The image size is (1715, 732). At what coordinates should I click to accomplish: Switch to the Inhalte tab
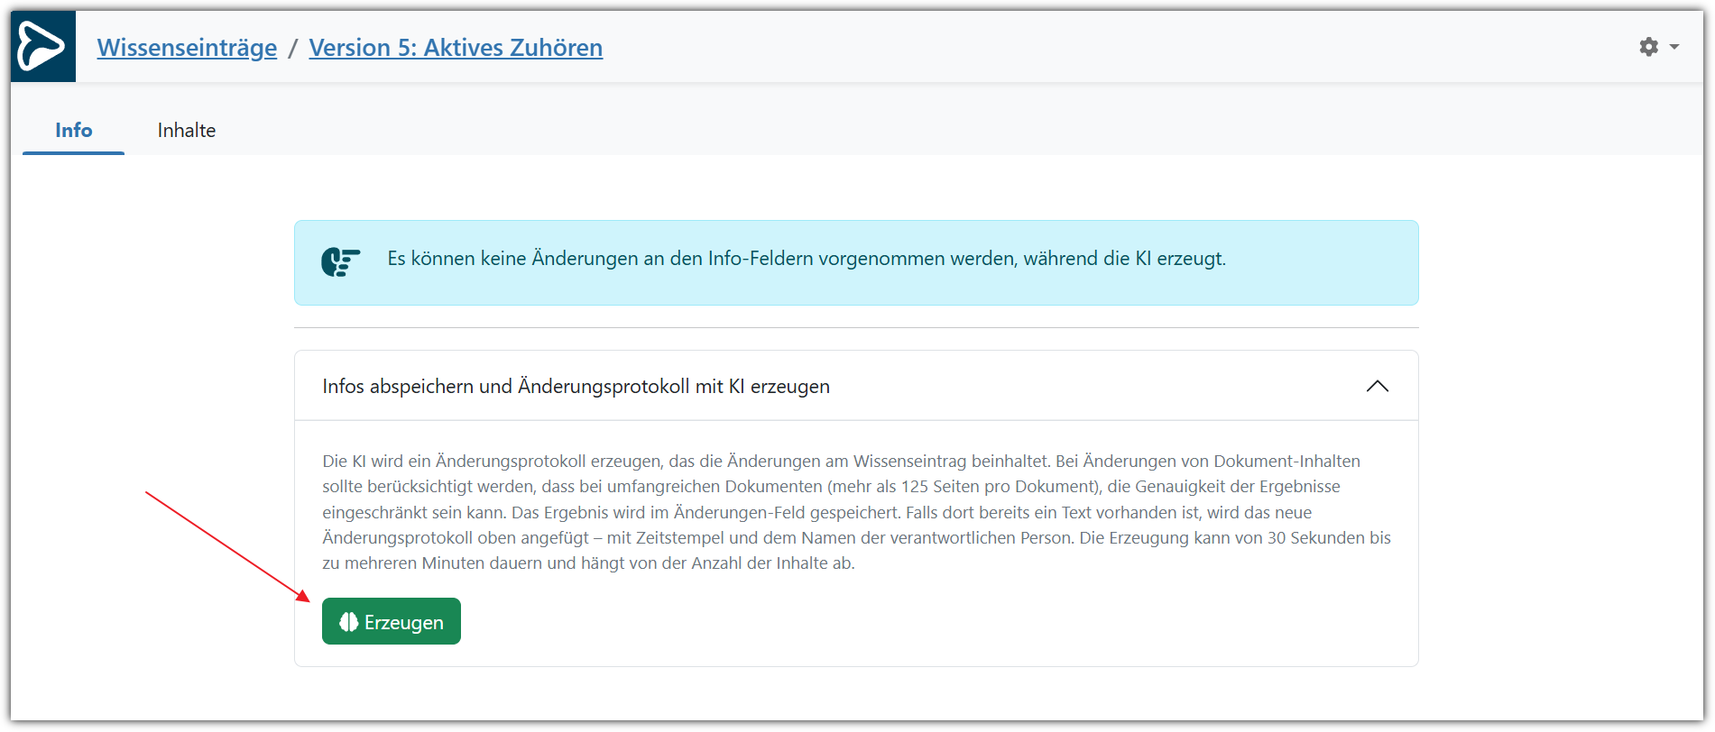click(186, 130)
